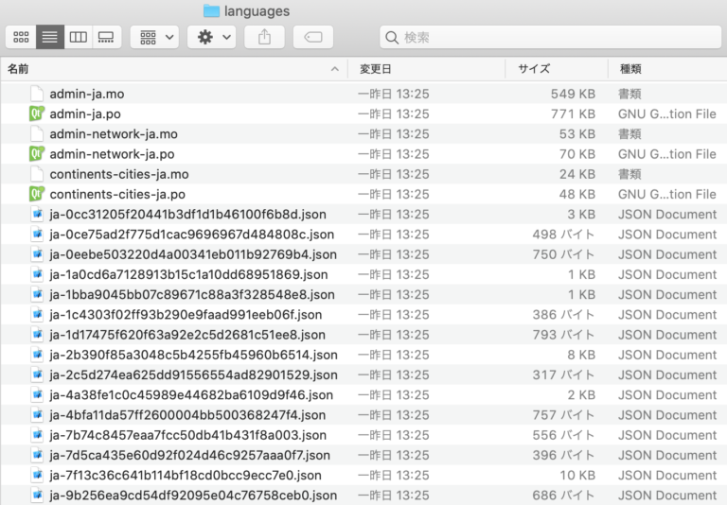Click the Share toolbar button
Viewport: 727px width, 505px height.
pyautogui.click(x=264, y=37)
